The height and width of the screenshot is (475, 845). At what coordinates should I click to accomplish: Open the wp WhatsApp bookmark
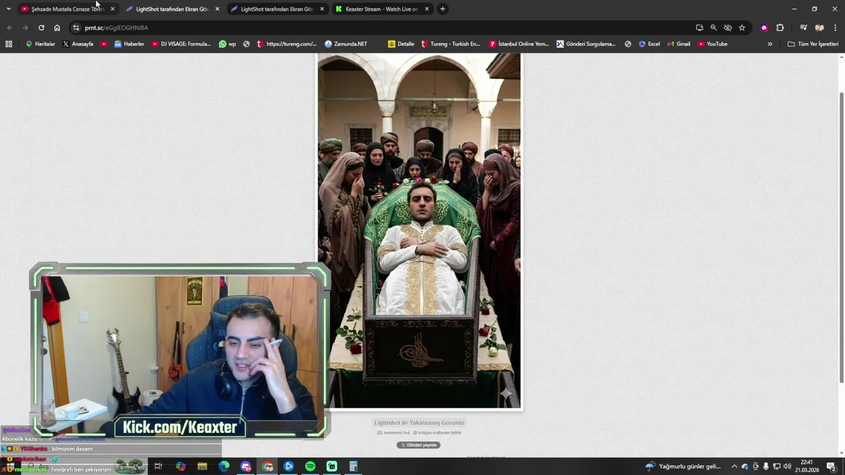click(x=227, y=44)
